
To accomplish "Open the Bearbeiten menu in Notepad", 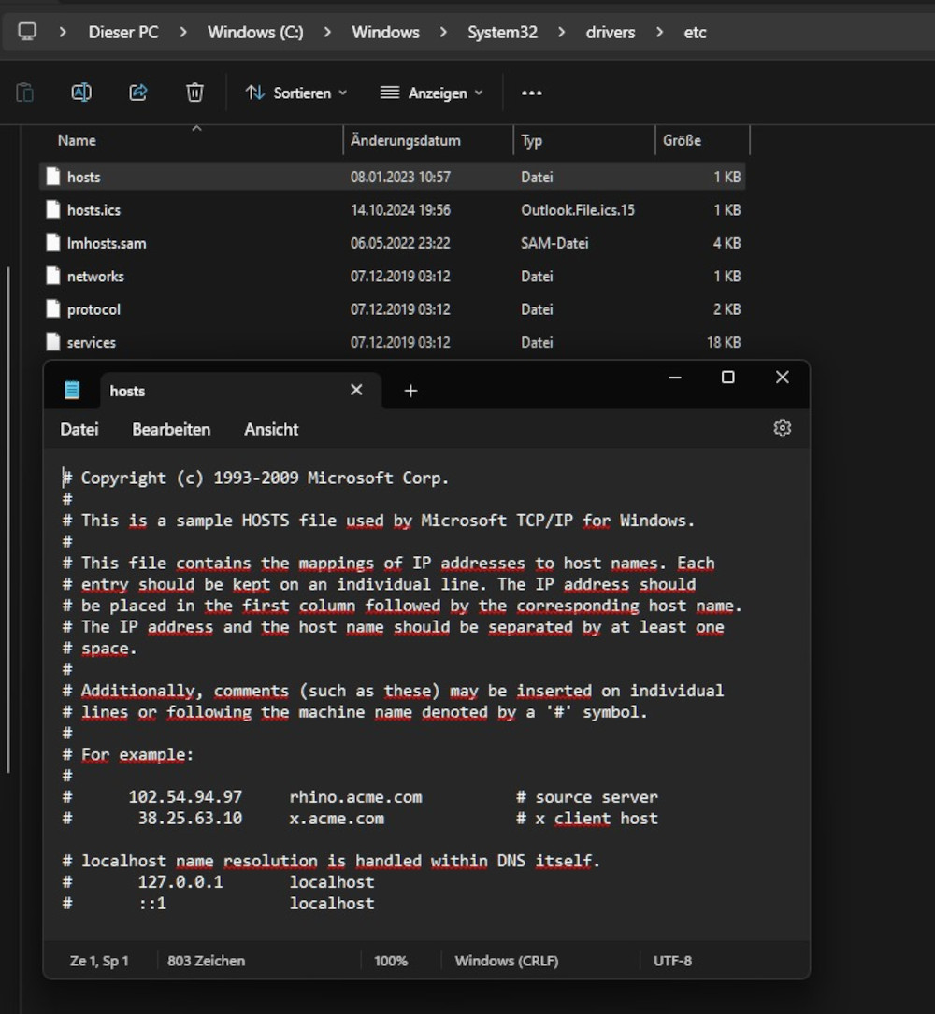I will tap(171, 429).
